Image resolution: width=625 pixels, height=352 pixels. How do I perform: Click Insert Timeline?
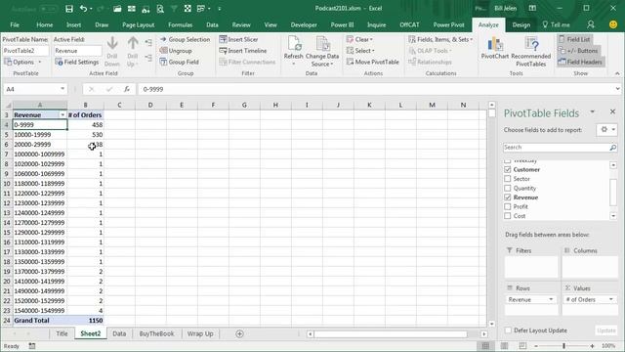click(x=243, y=51)
